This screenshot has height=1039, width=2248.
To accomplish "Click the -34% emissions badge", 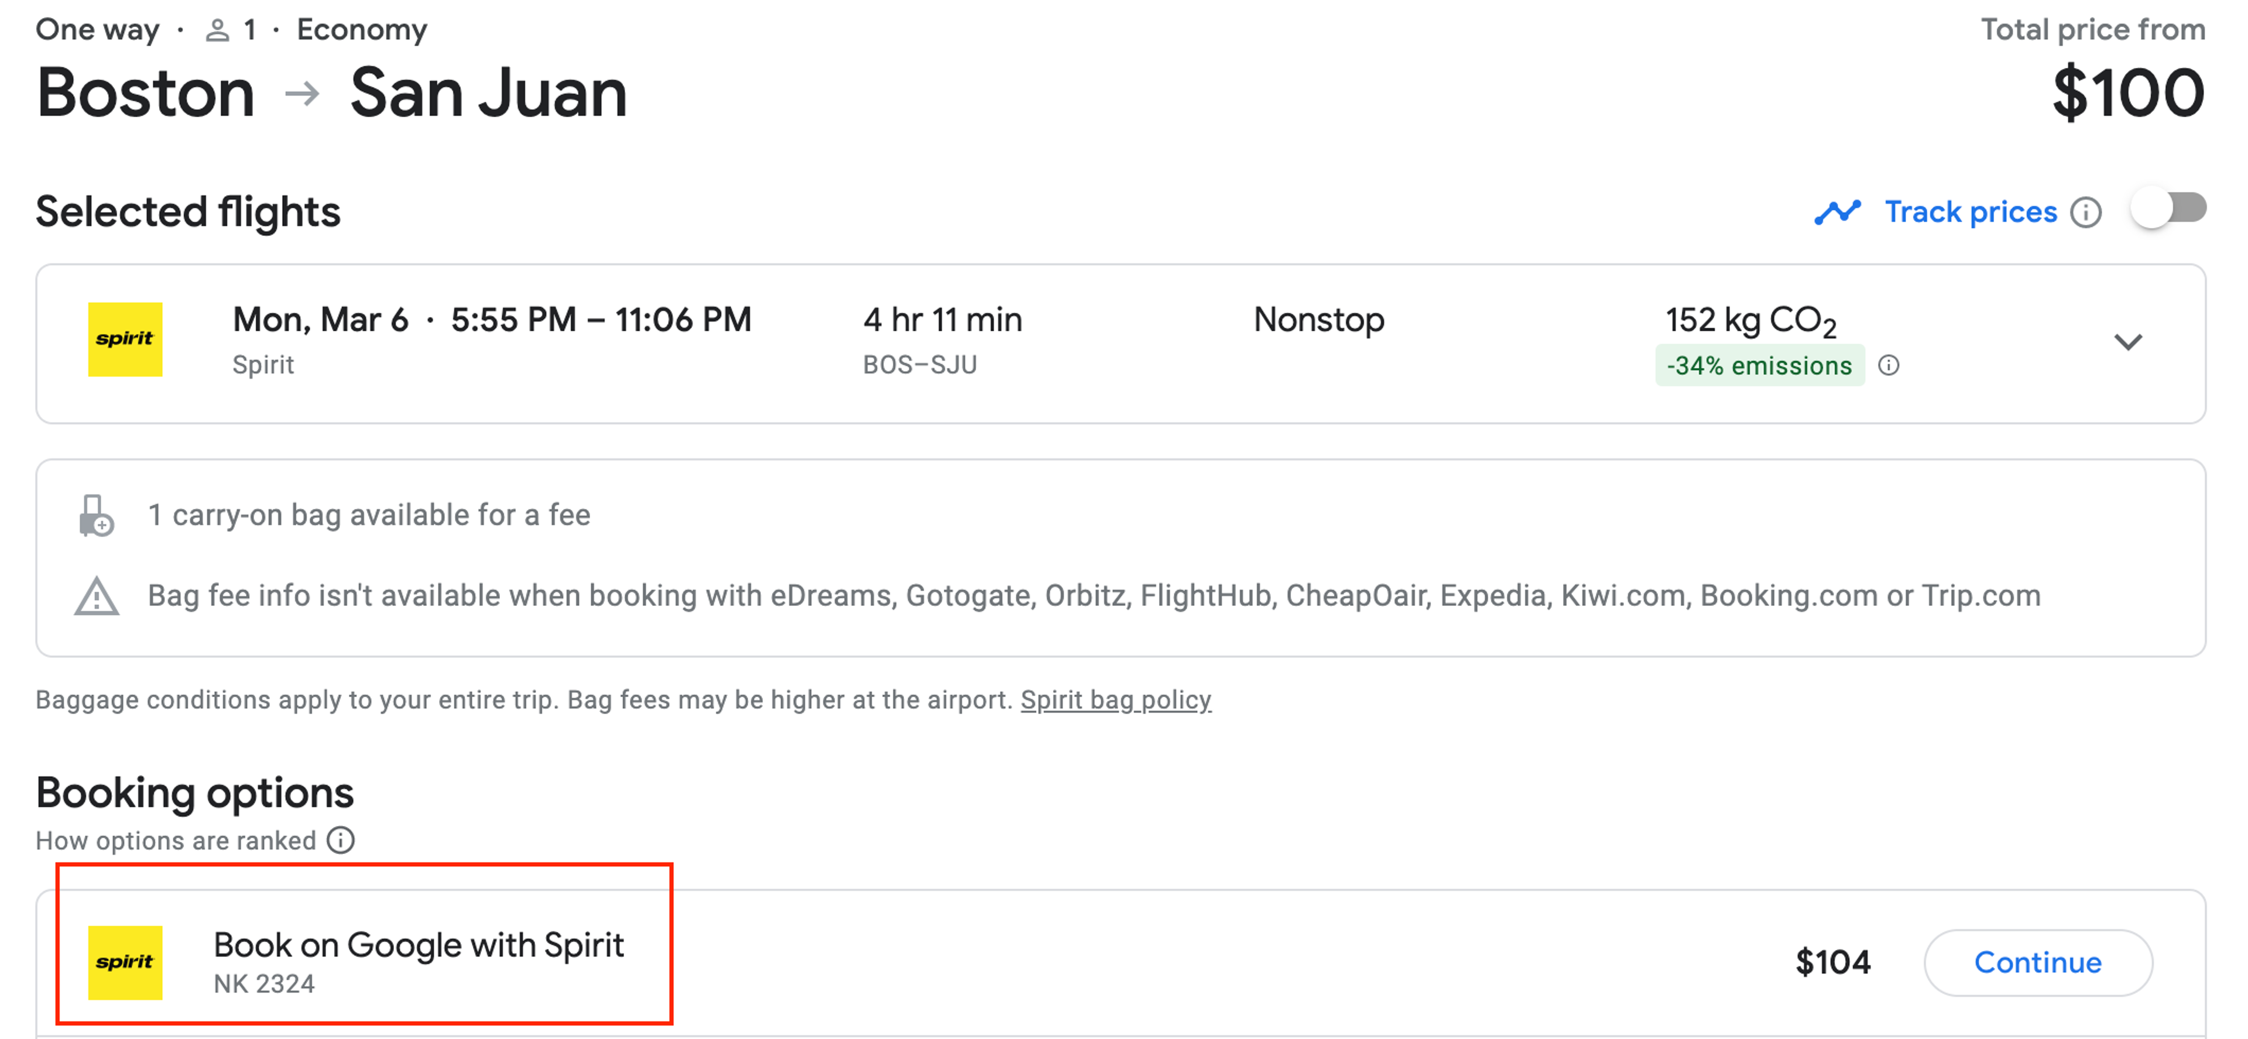I will tap(1759, 365).
